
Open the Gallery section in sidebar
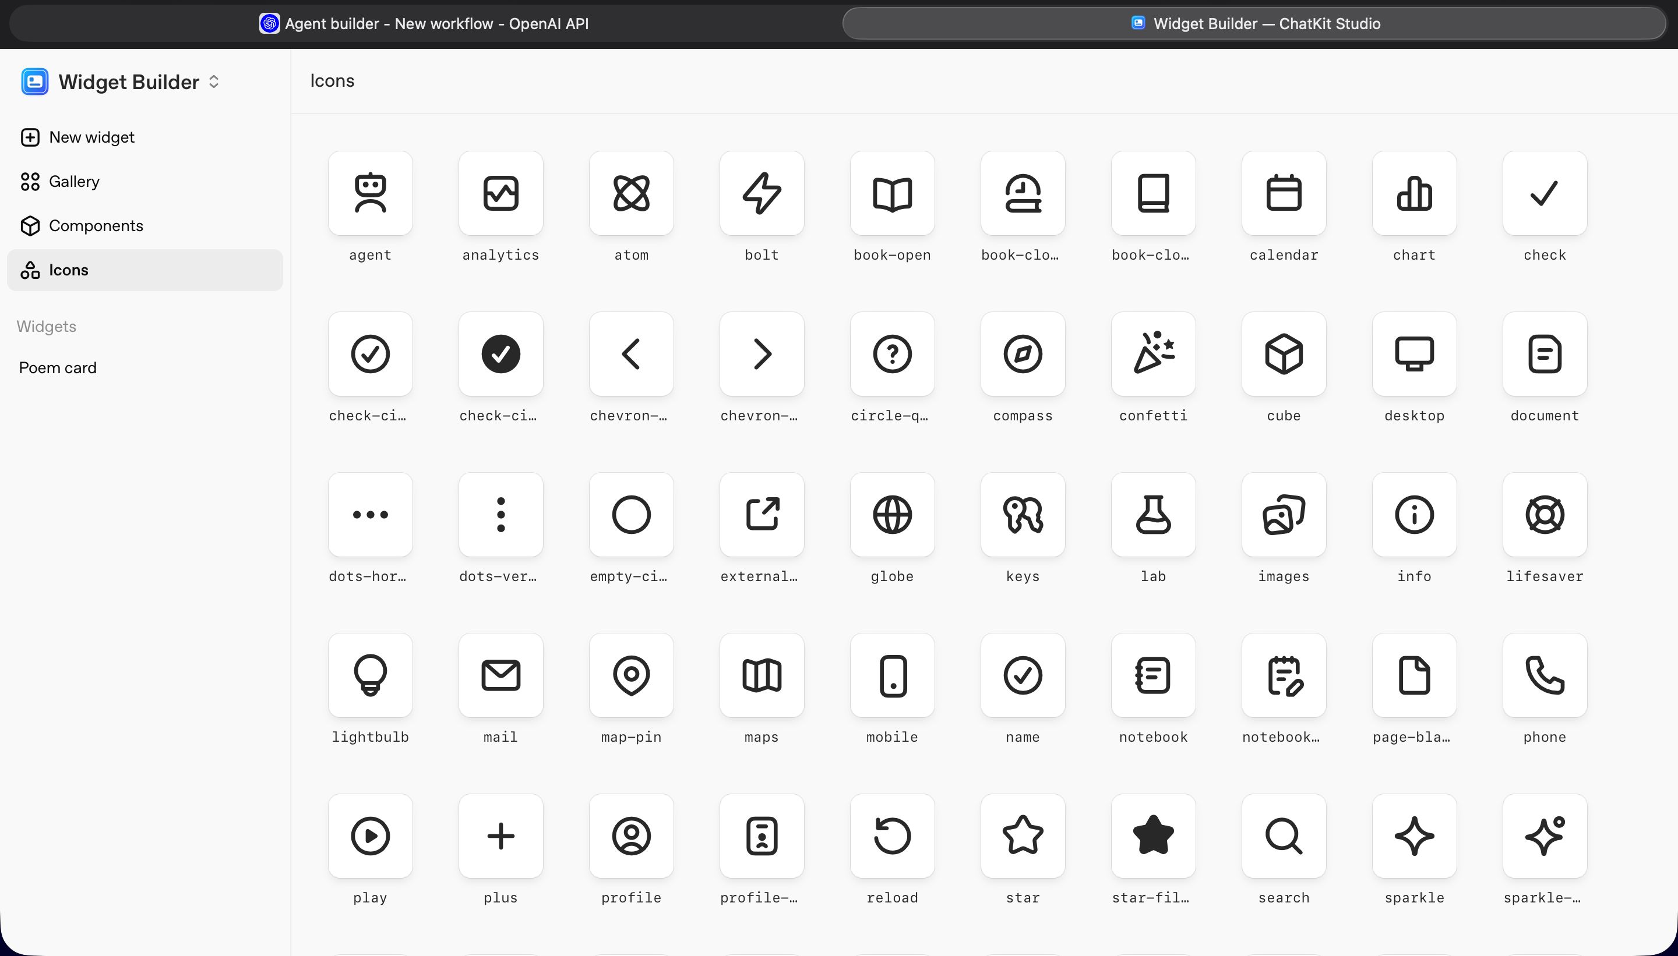coord(73,181)
